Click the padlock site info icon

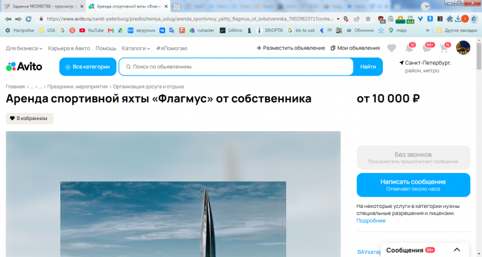(x=41, y=19)
